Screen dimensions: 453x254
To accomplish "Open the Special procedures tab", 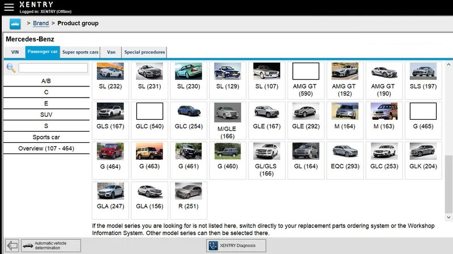I will pos(144,52).
